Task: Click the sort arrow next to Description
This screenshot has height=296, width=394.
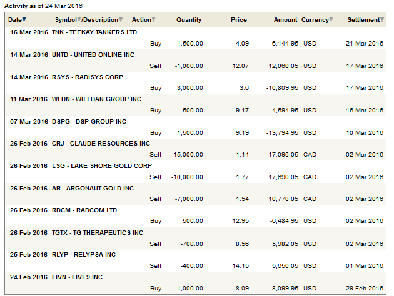Action: click(121, 20)
